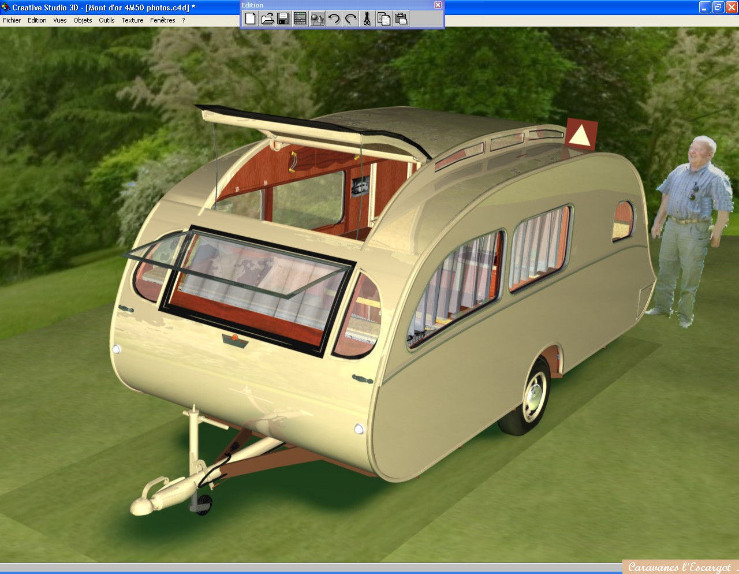Cut selection with the scissors icon
739x574 pixels.
click(367, 18)
